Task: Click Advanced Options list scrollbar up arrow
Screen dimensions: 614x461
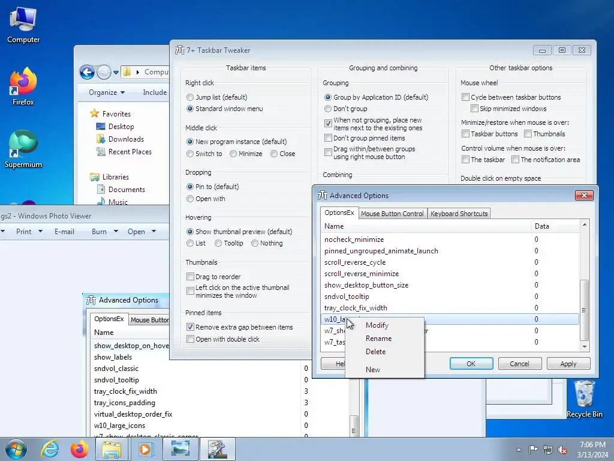Action: click(584, 224)
